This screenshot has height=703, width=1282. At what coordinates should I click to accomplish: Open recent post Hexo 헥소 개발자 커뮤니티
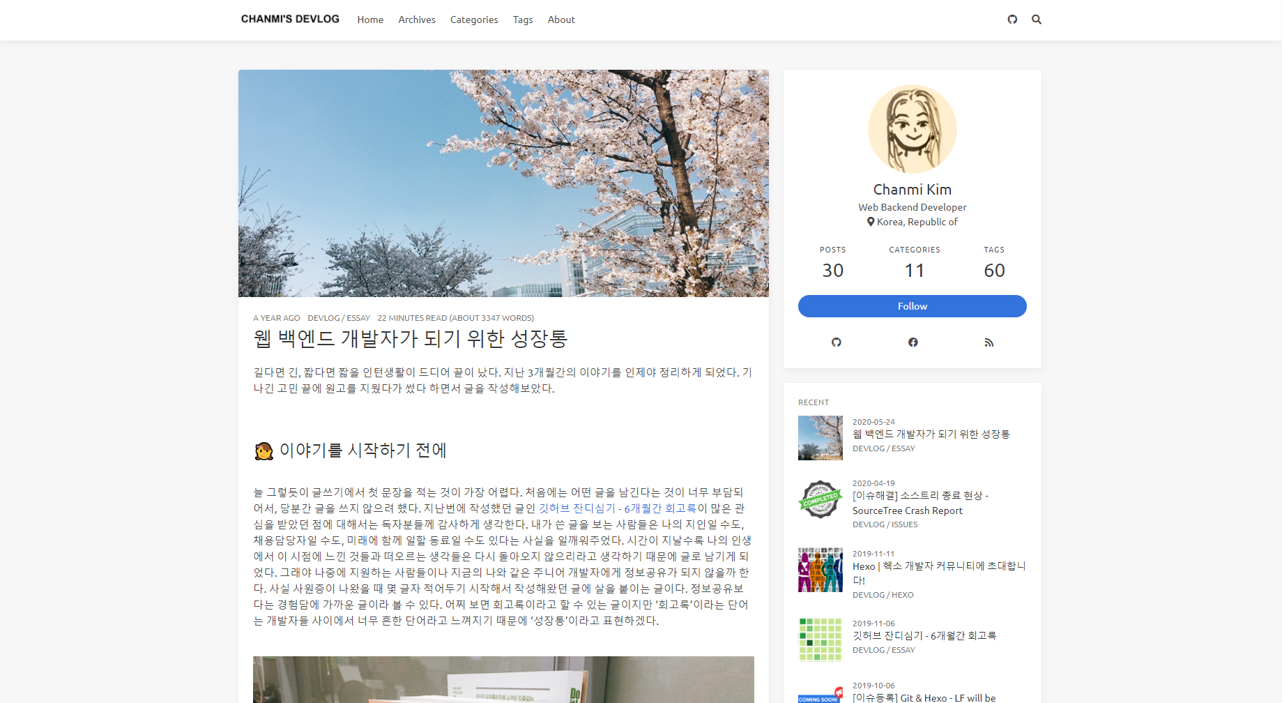click(939, 573)
